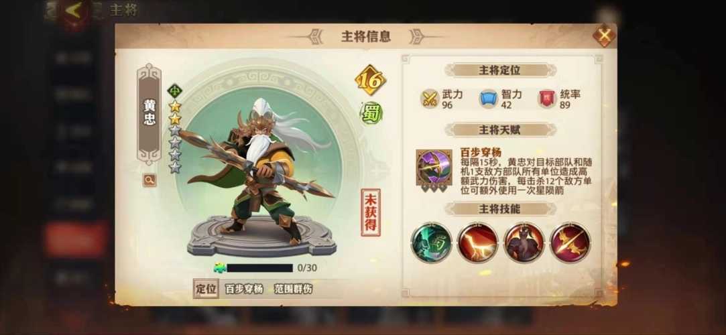This screenshot has width=726, height=335.
Task: Select the armored warrior skill icon
Action: click(x=524, y=243)
